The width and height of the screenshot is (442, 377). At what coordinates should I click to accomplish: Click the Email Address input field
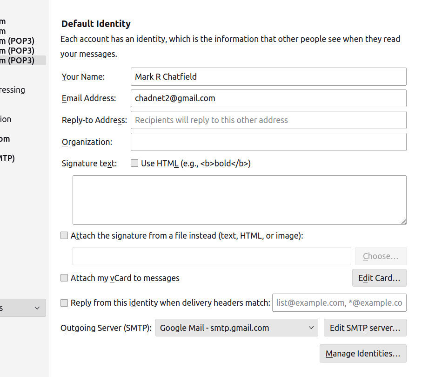tap(268, 98)
